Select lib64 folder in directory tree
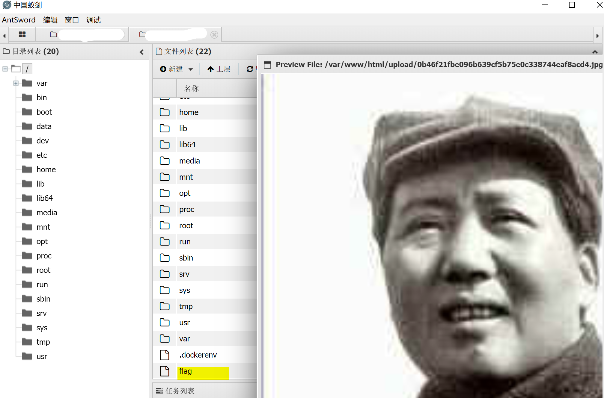 coord(45,198)
